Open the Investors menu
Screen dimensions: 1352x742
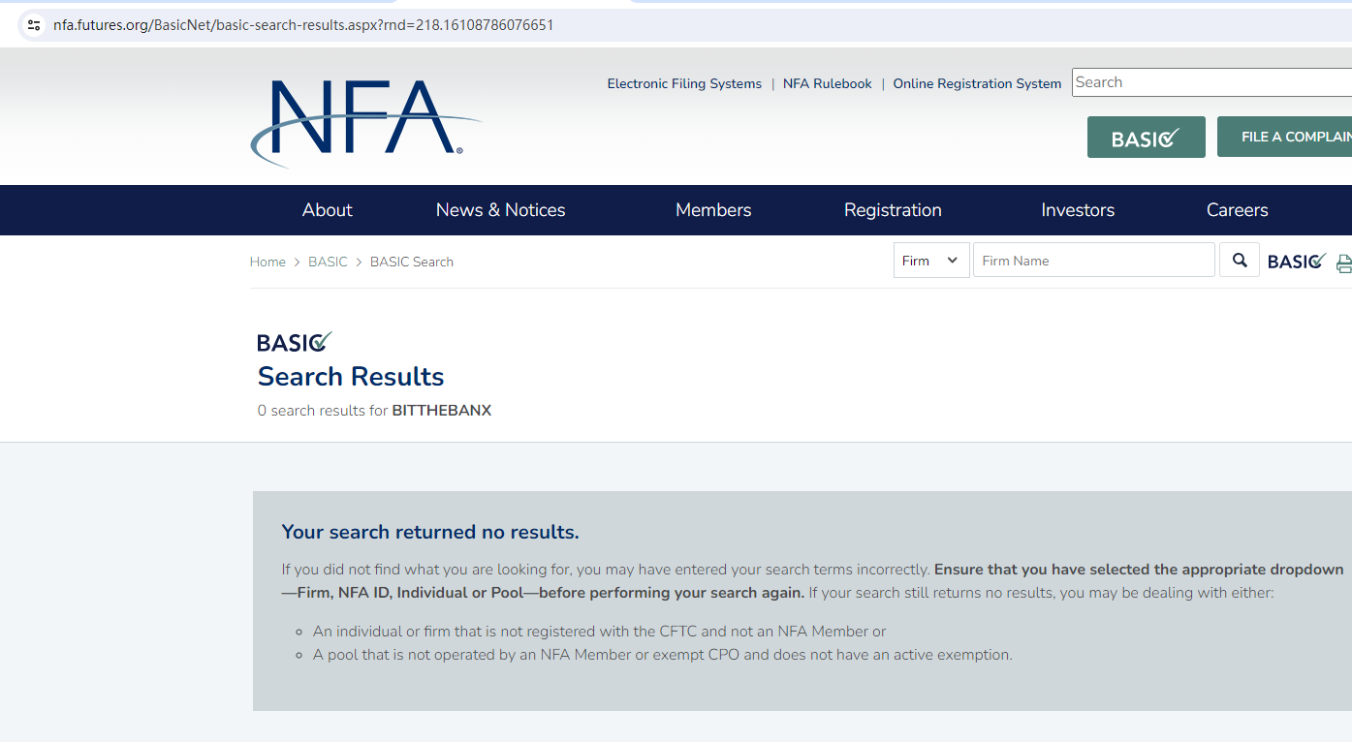tap(1078, 210)
